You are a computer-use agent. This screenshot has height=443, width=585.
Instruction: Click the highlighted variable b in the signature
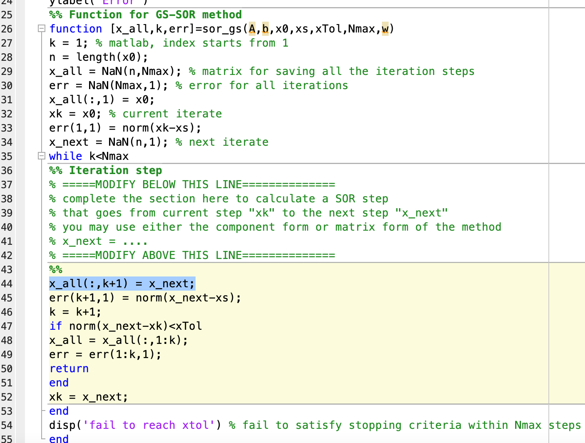click(265, 29)
